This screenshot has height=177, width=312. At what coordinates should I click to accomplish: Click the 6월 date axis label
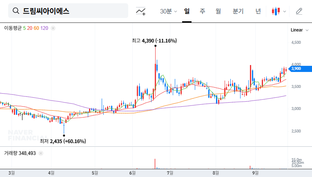pyautogui.click(x=132, y=173)
